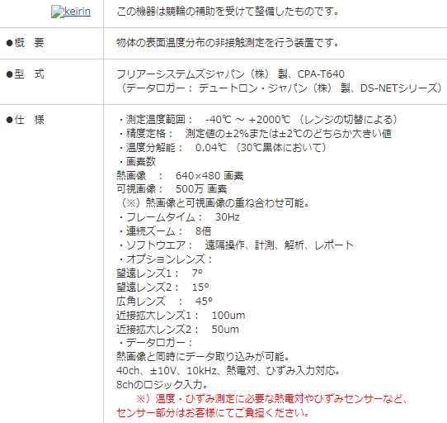Click the 測定温度範囲 specification line
Screen dimensions: 447x423
pyautogui.click(x=257, y=120)
